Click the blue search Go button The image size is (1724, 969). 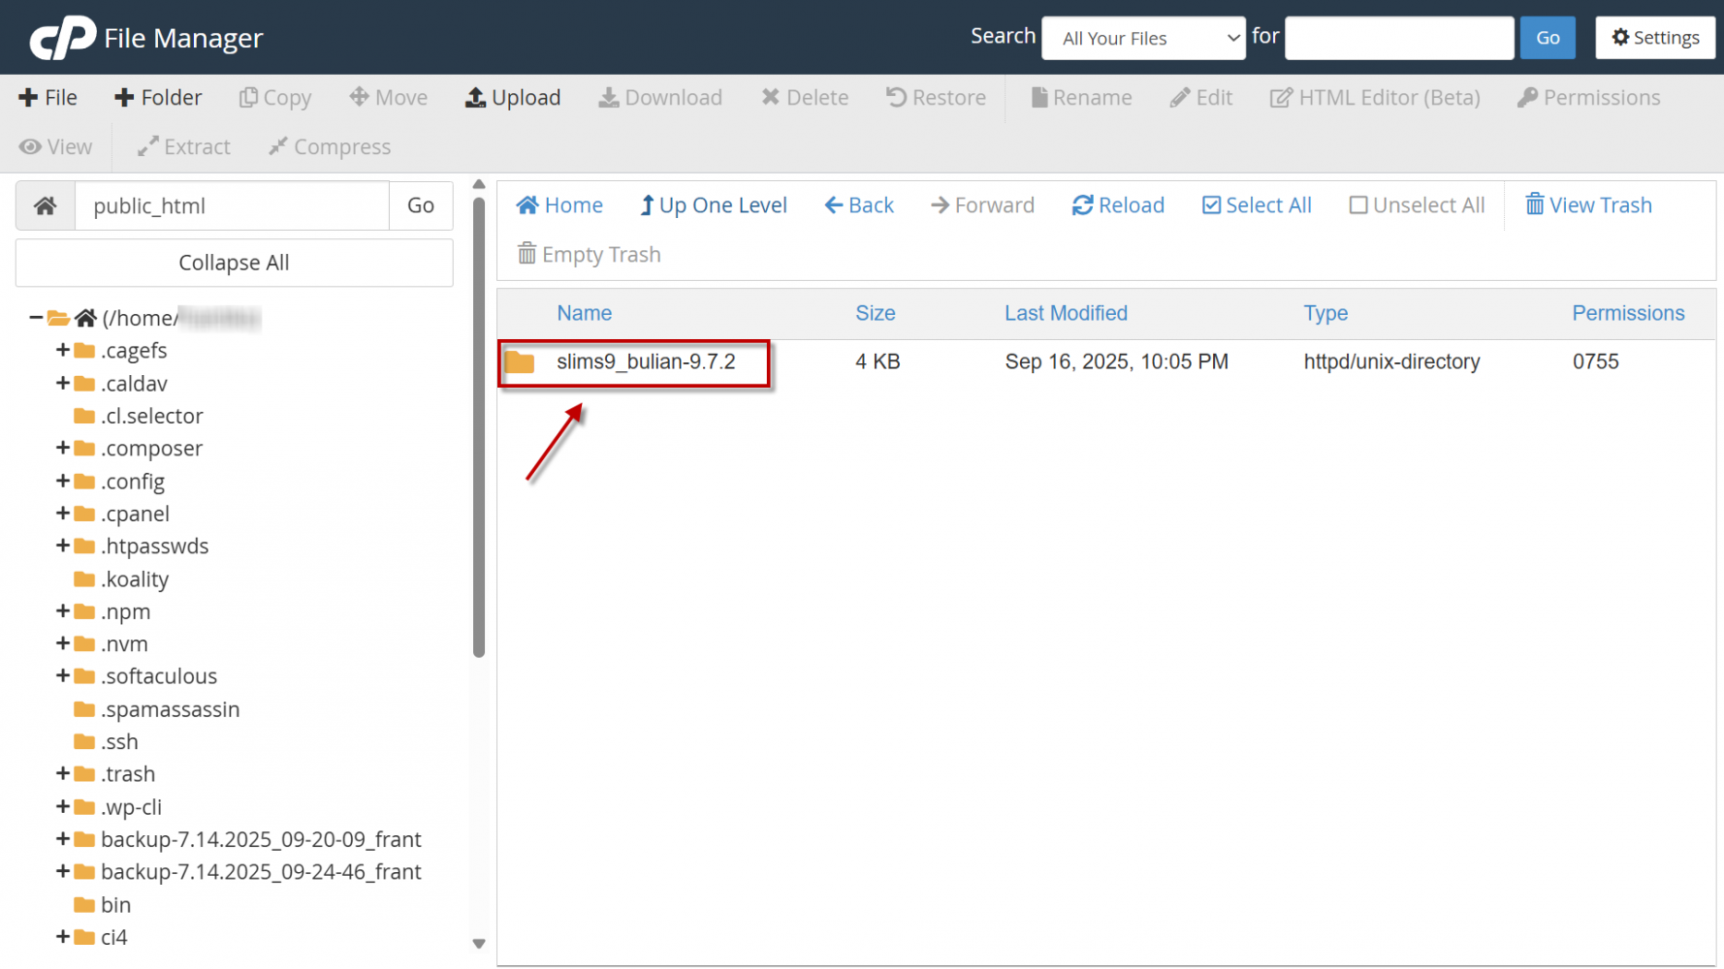1548,38
